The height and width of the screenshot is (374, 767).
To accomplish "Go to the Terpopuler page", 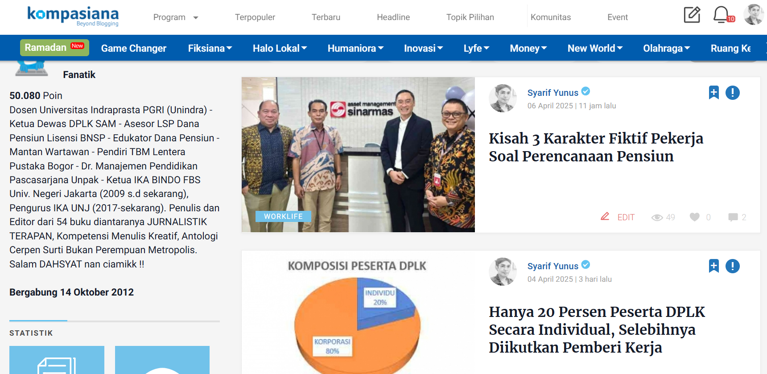I will click(255, 17).
